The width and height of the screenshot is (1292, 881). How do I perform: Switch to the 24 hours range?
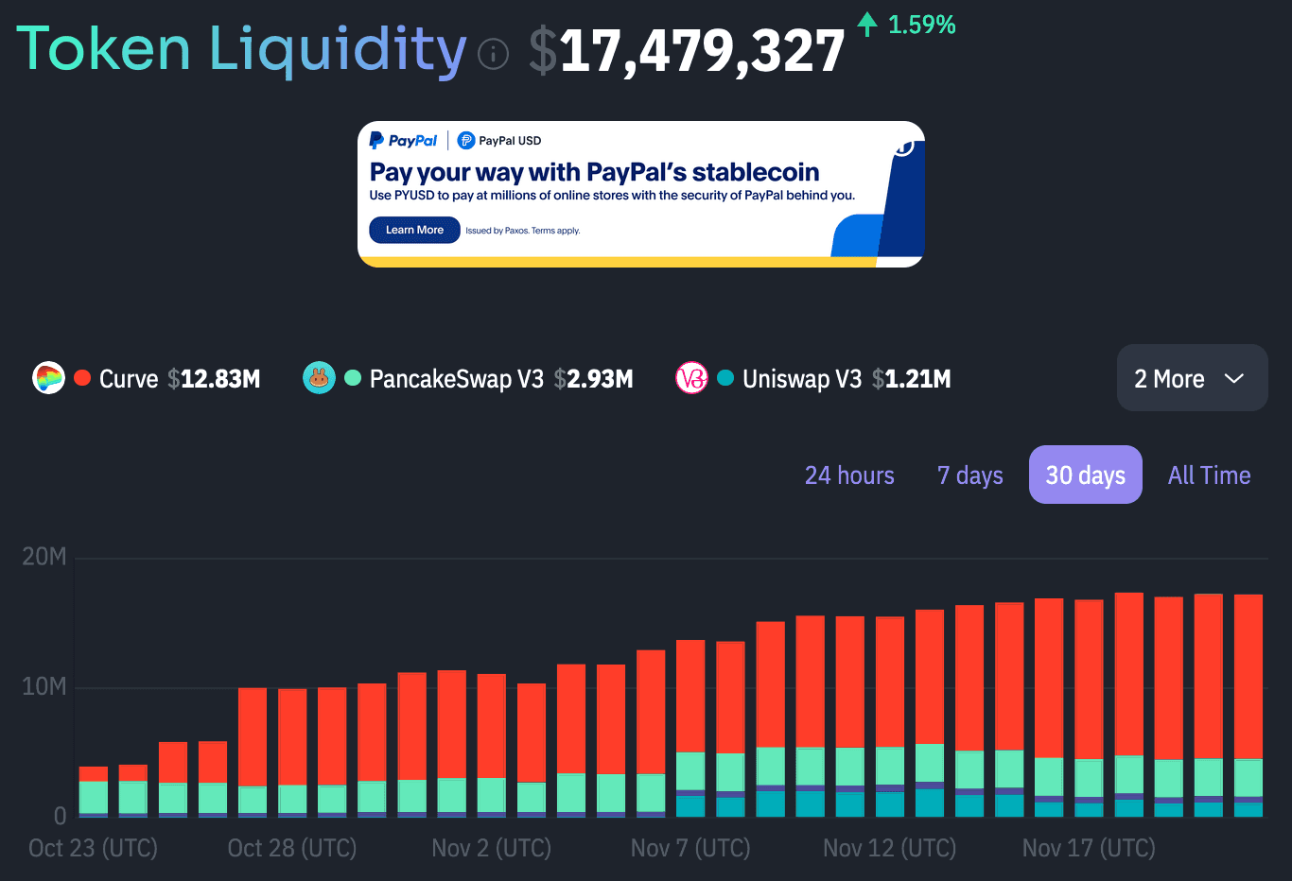849,475
